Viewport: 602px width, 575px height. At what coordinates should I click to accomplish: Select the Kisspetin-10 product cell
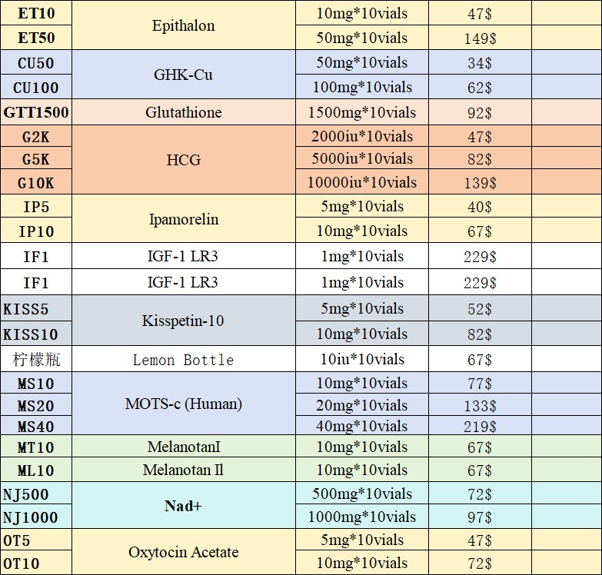coord(184,321)
